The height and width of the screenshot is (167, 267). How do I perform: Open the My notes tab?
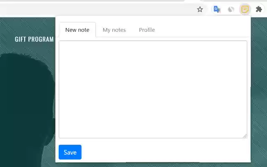pos(114,30)
